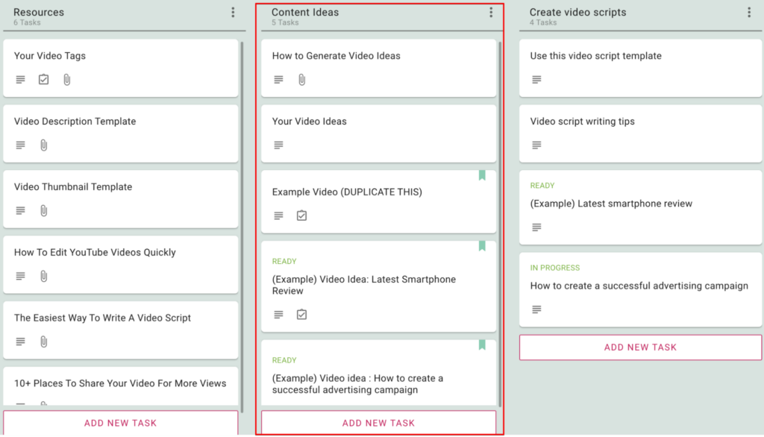Click bookmark on Video Idea: Latest Smartphone Review card

pos(482,246)
